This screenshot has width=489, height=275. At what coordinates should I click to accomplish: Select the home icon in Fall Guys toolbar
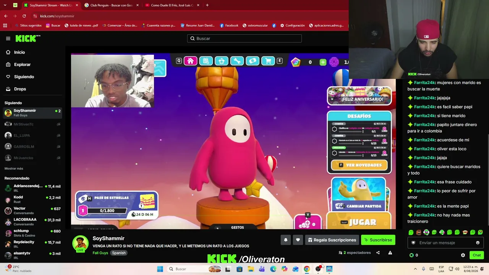point(190,61)
